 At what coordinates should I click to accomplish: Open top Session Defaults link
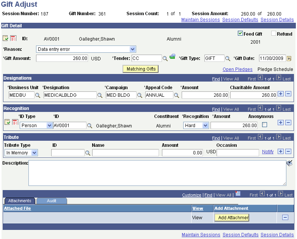pyautogui.click(x=240, y=20)
